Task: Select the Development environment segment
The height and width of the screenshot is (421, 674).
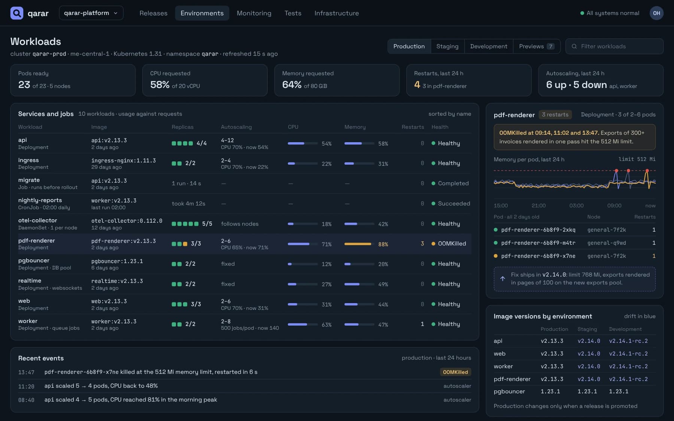Action: point(489,46)
